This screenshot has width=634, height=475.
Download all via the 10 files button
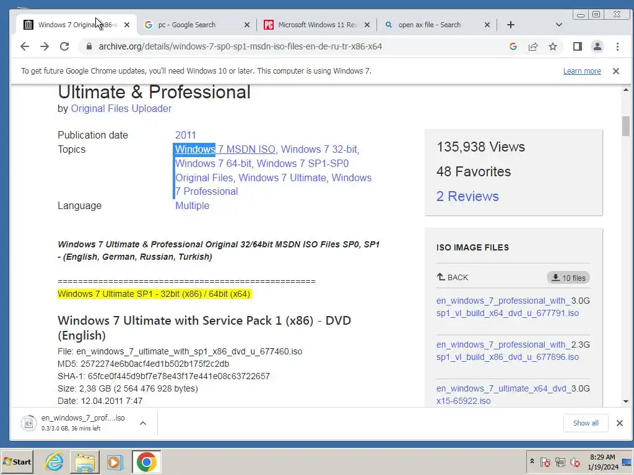click(x=568, y=278)
